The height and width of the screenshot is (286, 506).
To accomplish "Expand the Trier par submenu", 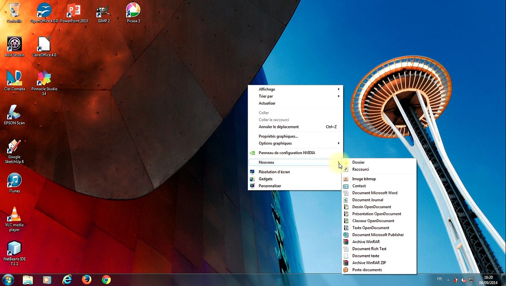I will [295, 96].
